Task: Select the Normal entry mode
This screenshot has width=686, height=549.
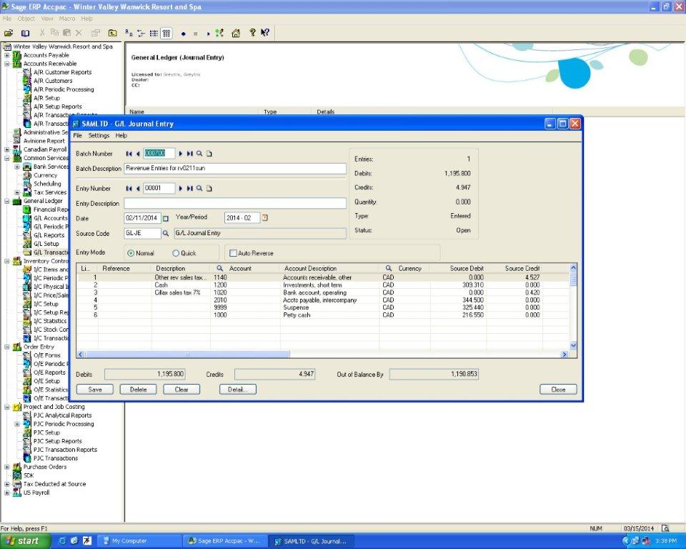Action: pos(130,253)
